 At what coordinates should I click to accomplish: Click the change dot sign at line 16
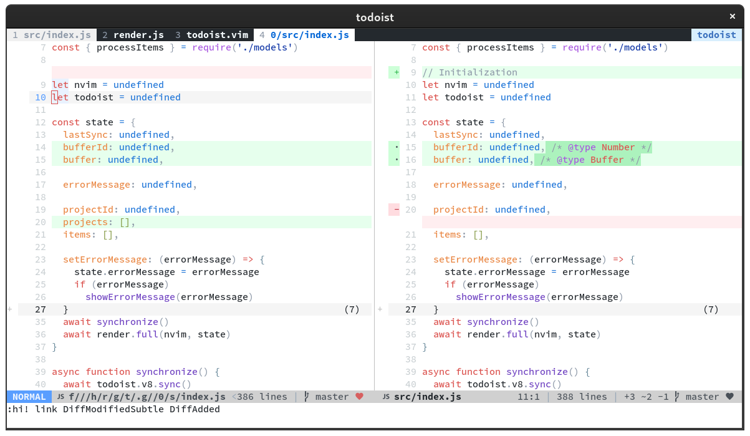[x=395, y=160]
